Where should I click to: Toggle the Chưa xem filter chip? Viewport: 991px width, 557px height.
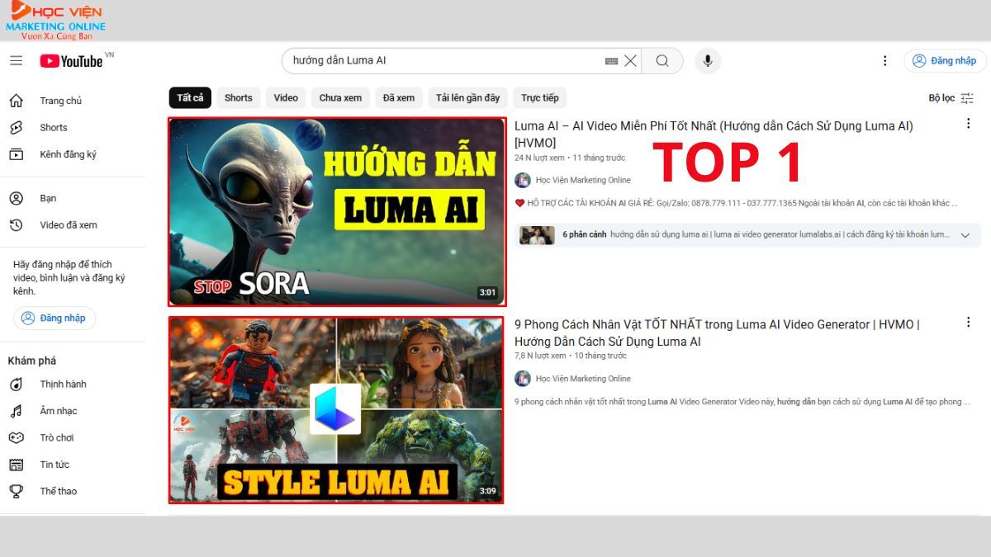point(340,97)
